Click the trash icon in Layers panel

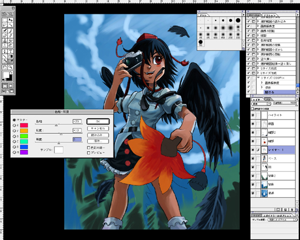pos(292,209)
